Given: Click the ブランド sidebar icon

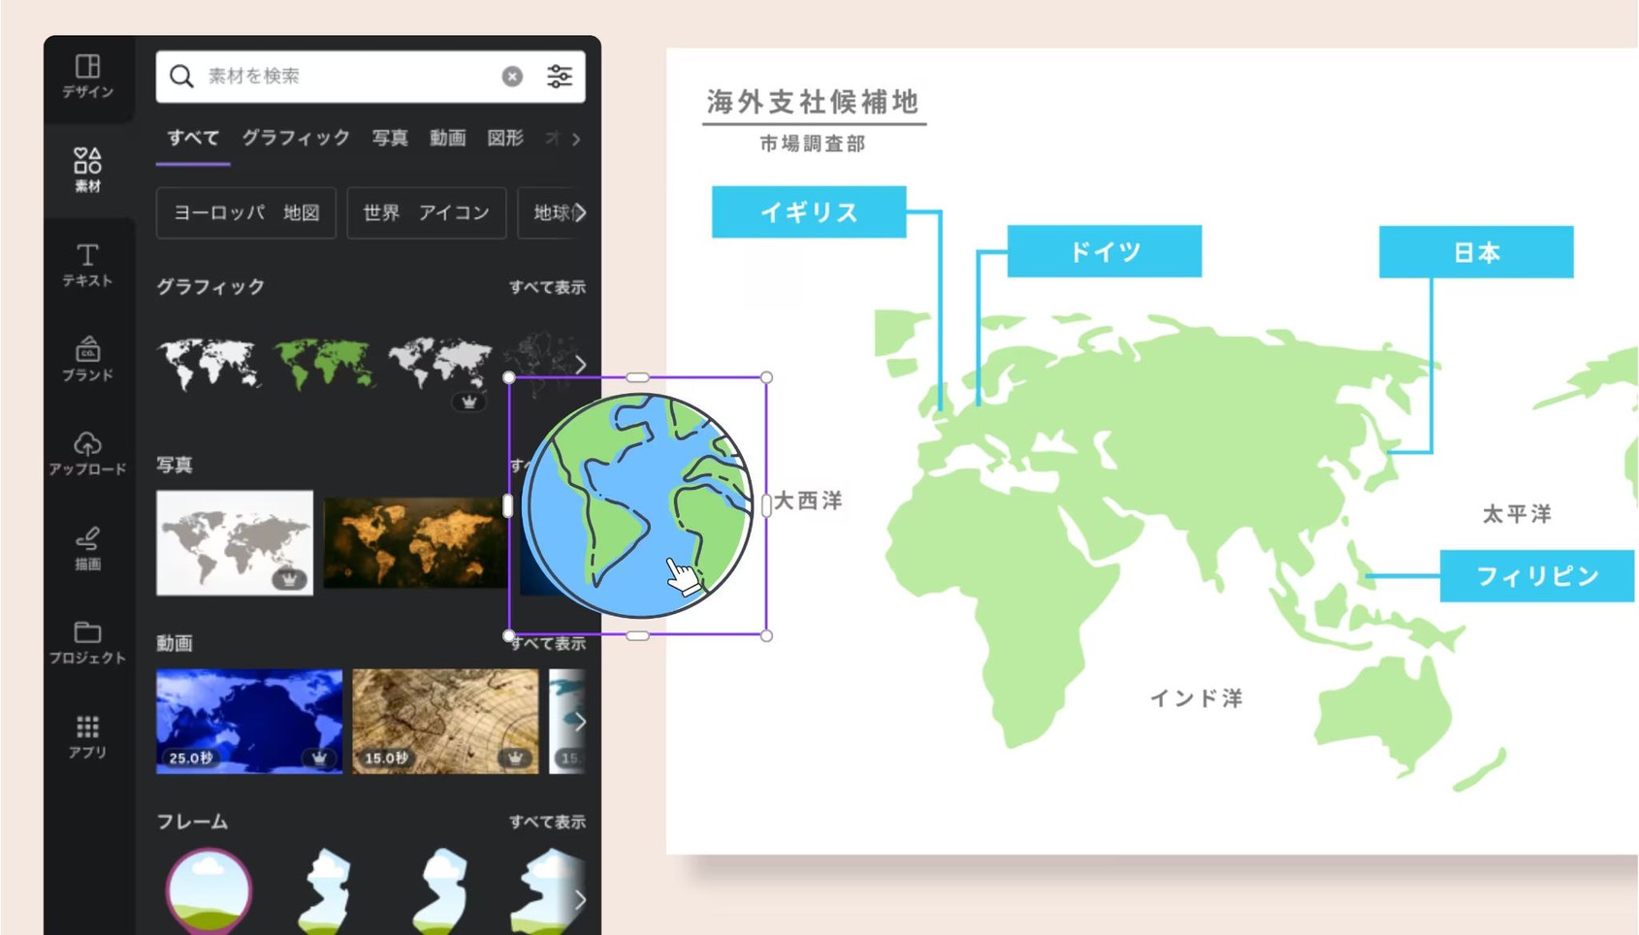Looking at the screenshot, I should 87,359.
